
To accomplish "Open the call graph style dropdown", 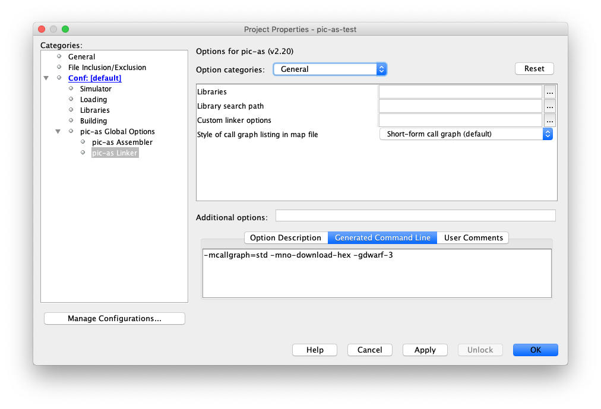I will tap(466, 134).
